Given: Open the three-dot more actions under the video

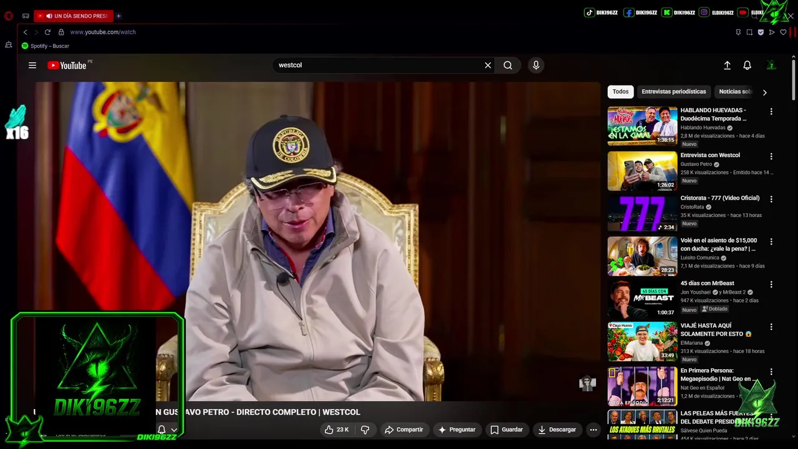Looking at the screenshot, I should pyautogui.click(x=594, y=430).
